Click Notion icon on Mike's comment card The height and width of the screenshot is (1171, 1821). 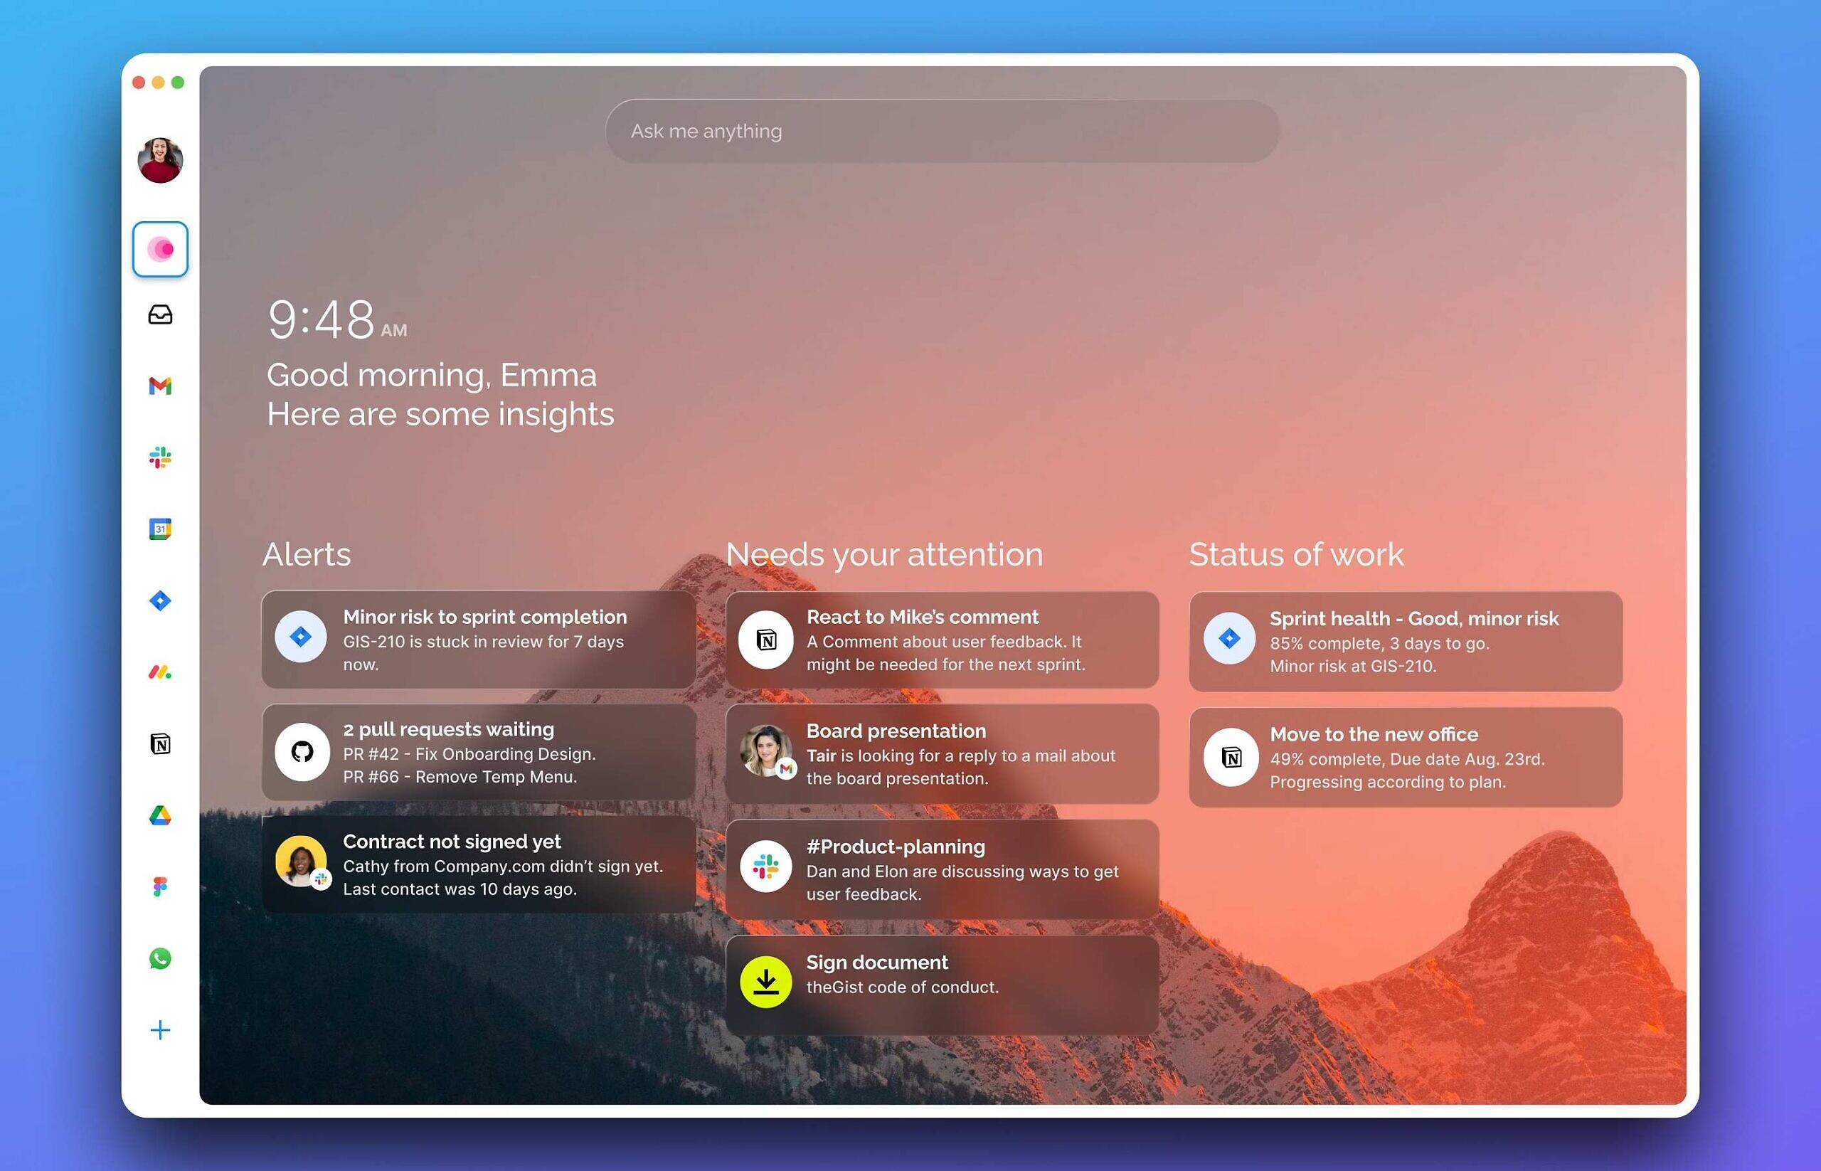[x=765, y=640]
